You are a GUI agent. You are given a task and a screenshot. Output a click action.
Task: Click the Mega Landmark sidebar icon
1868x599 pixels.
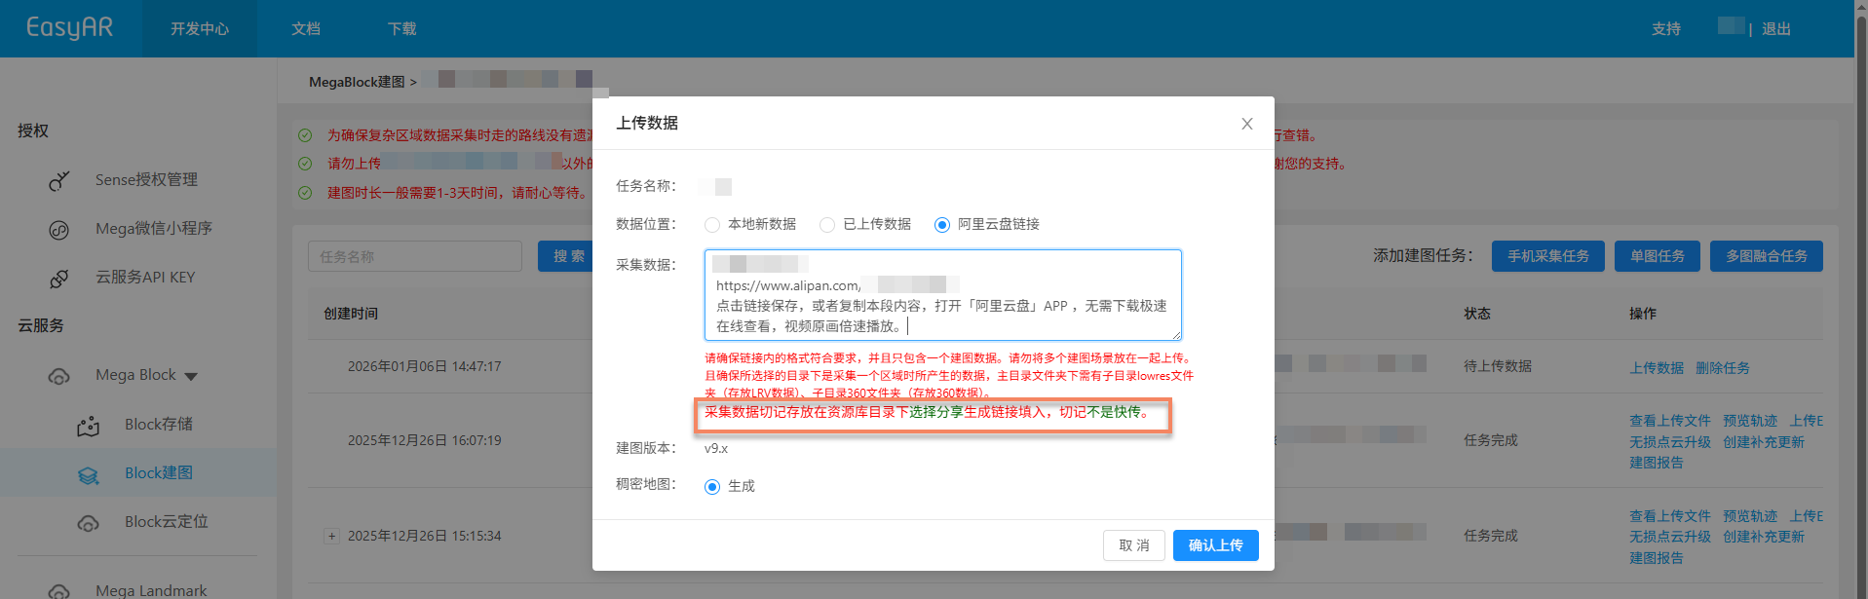point(59,591)
